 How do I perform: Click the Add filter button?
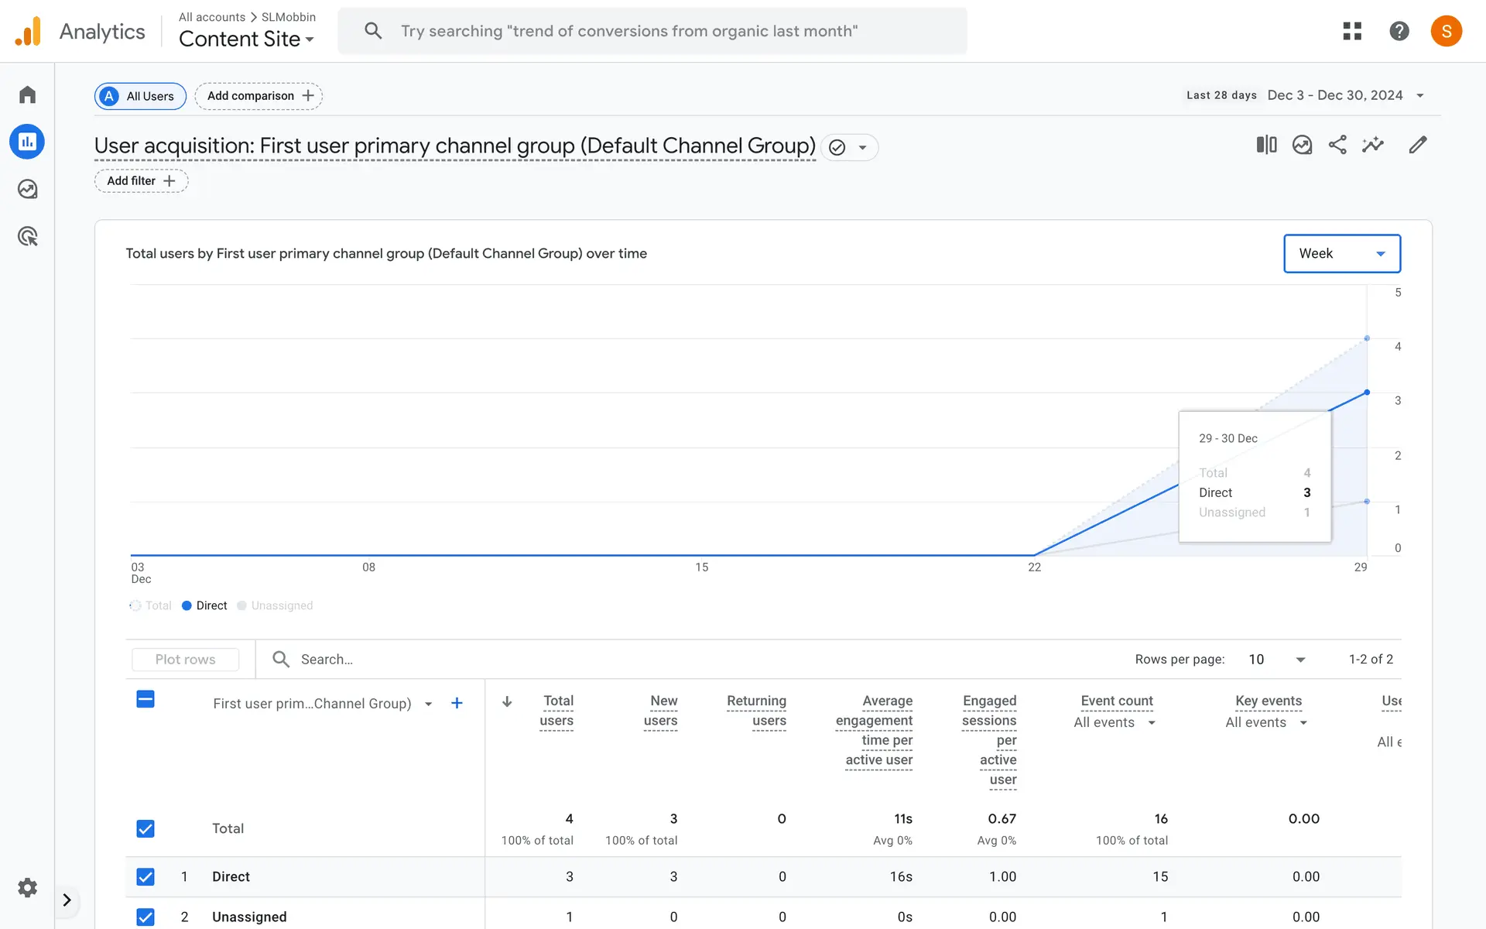point(141,180)
